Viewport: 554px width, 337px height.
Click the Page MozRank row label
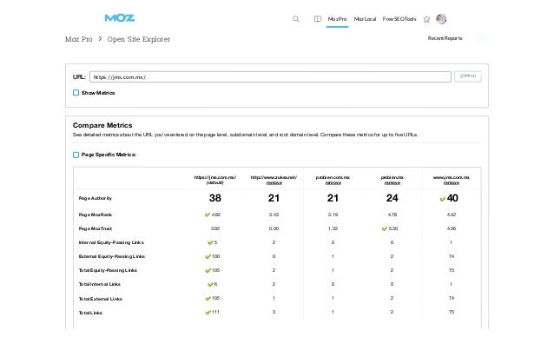[95, 215]
